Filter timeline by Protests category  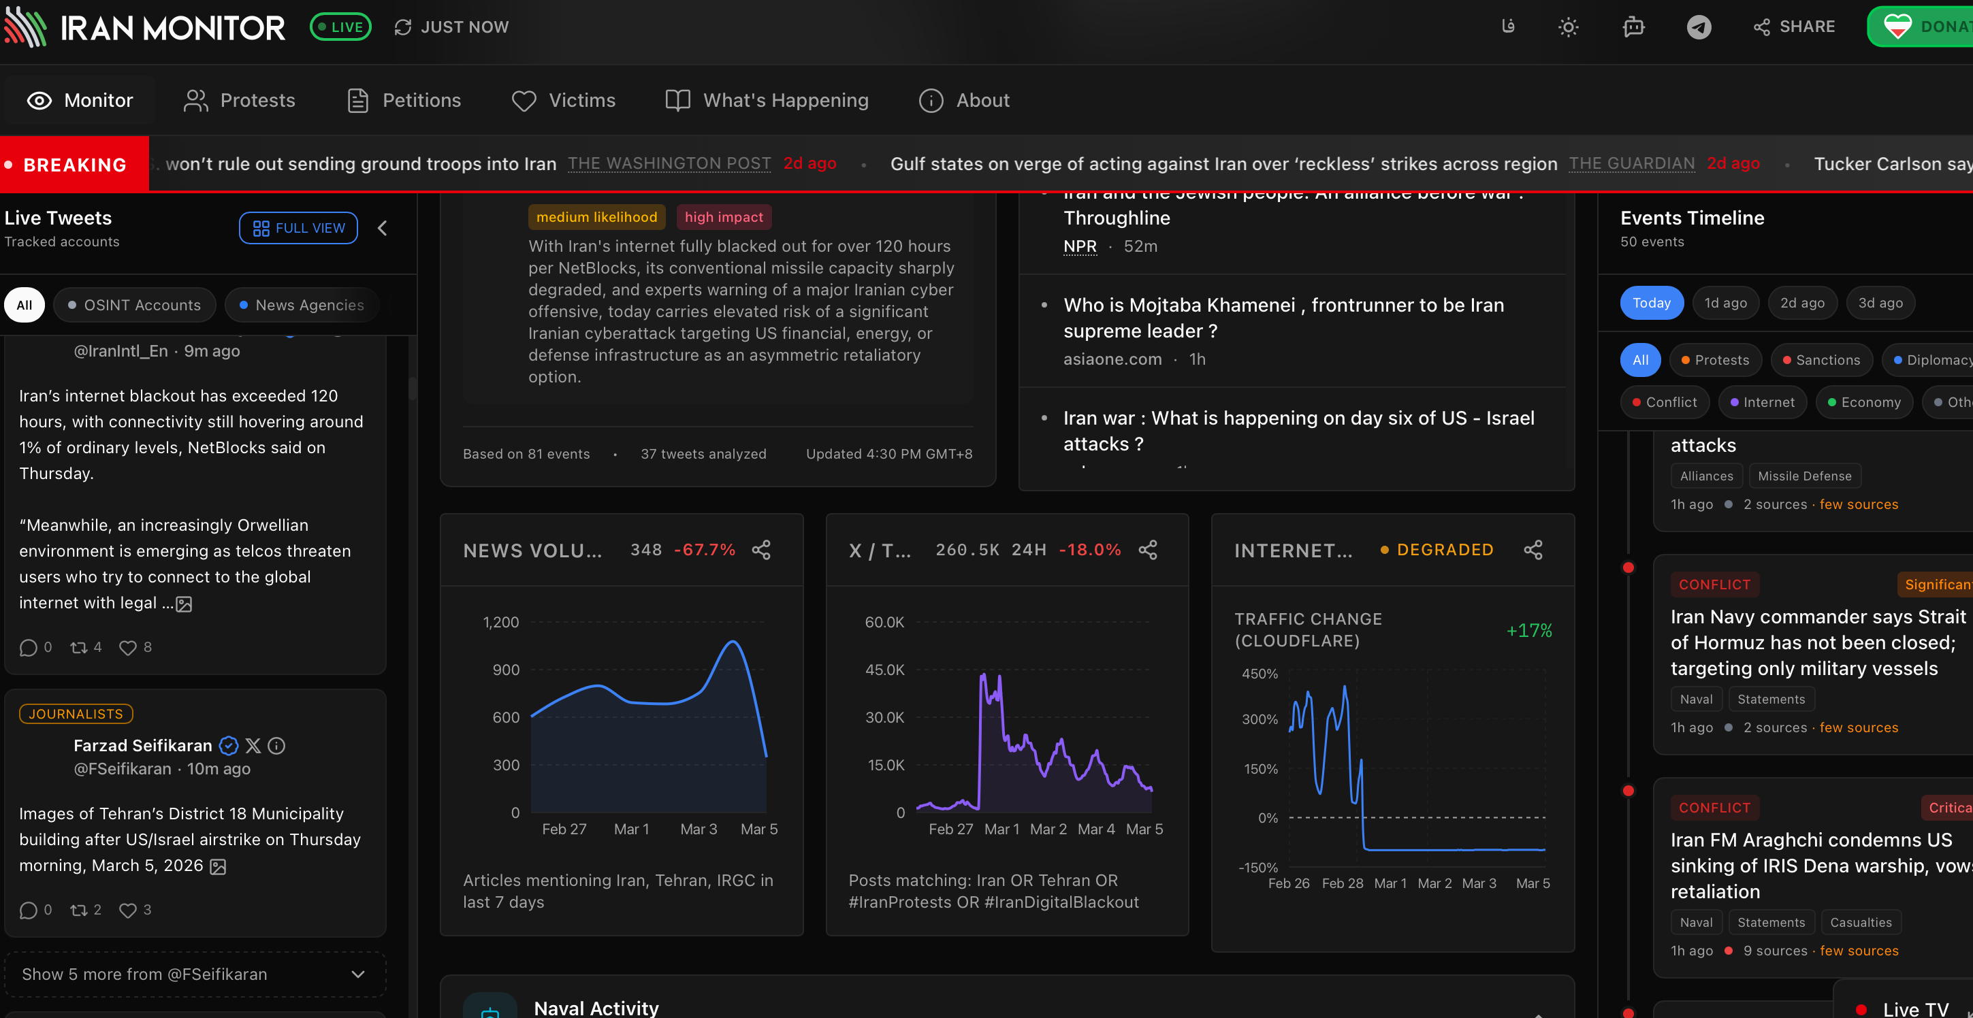coord(1715,361)
